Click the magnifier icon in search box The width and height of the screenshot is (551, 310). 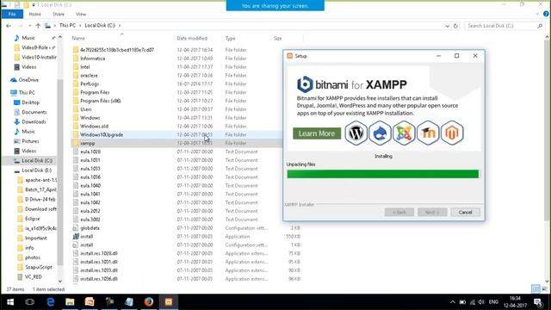540,26
